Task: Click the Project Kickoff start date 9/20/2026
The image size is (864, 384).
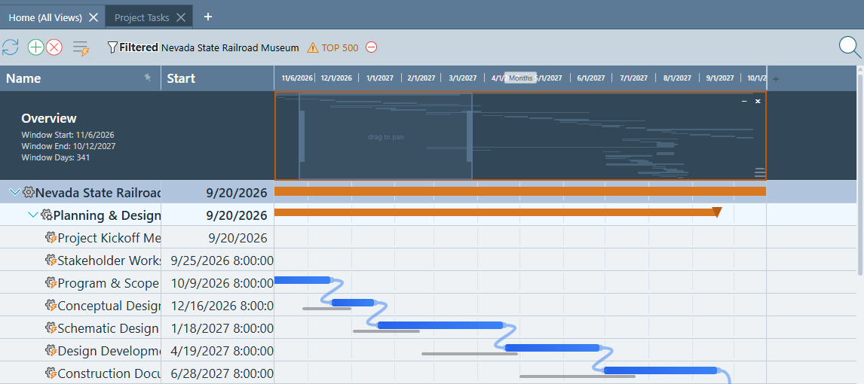Action: pos(237,238)
